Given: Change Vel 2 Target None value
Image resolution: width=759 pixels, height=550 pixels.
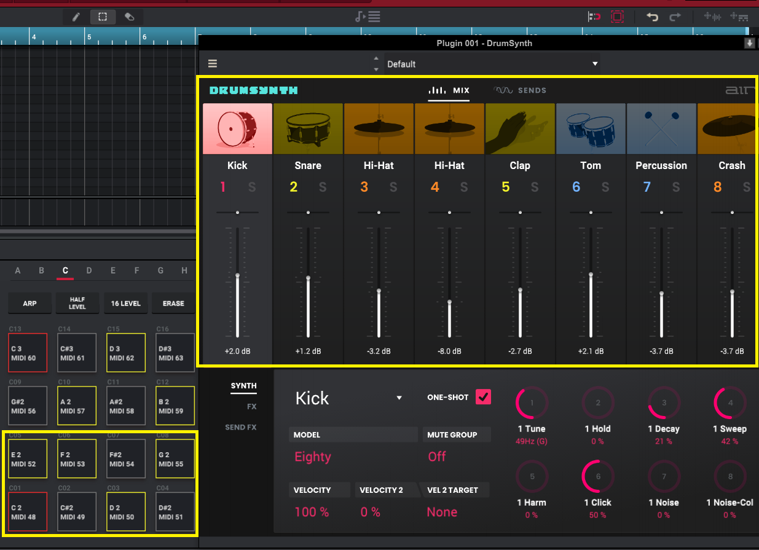Looking at the screenshot, I should [x=442, y=512].
